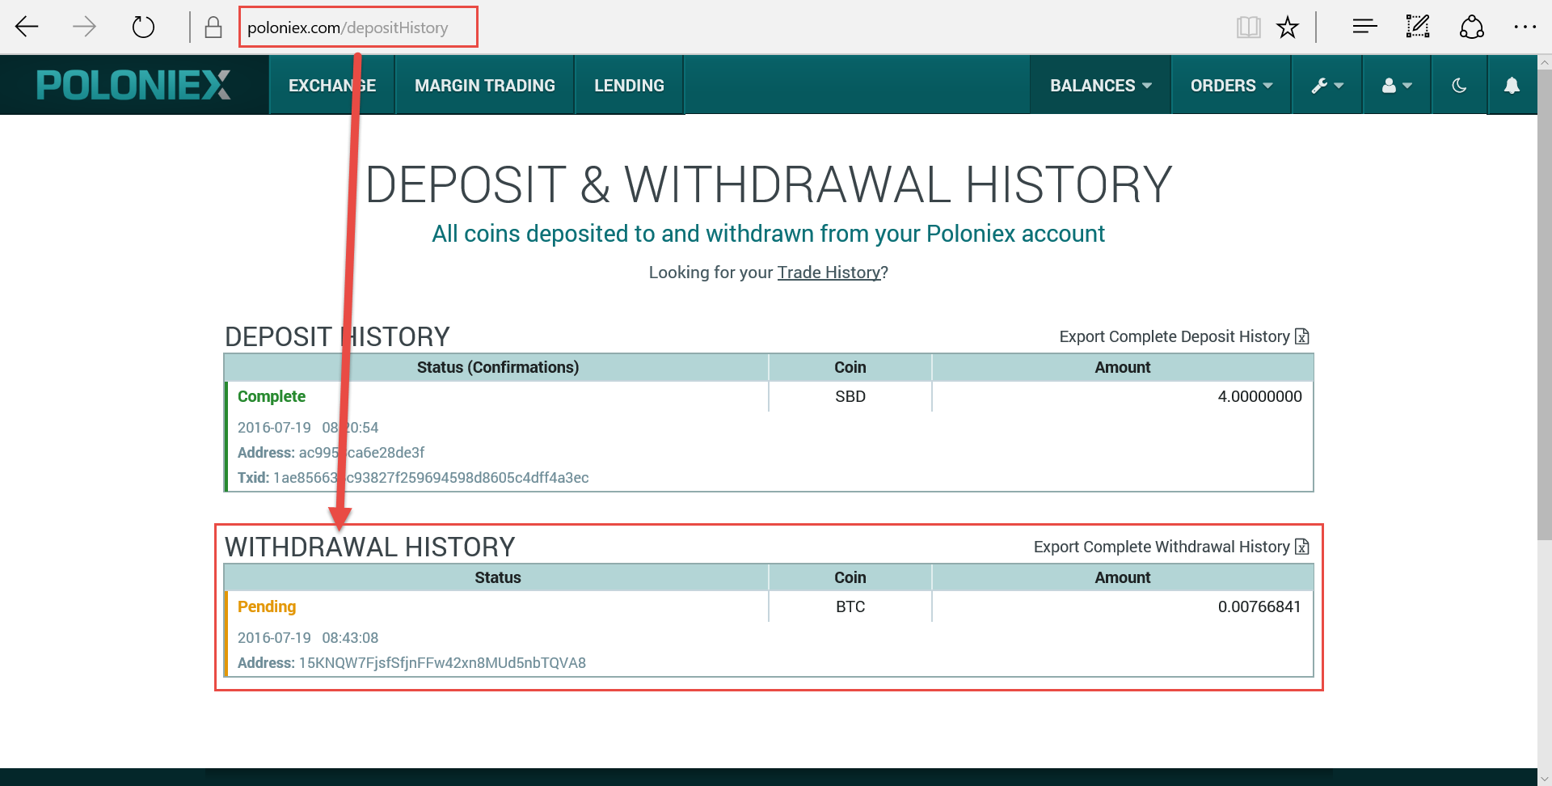Open the Margin Trading tab
The width and height of the screenshot is (1552, 786).
[485, 85]
